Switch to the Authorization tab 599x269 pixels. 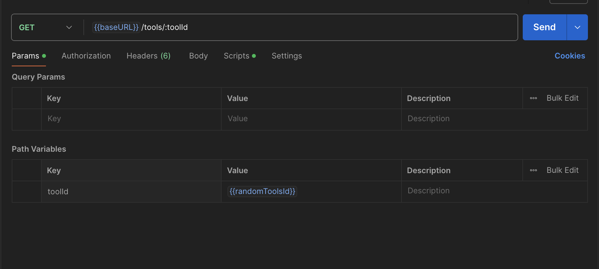pos(86,56)
